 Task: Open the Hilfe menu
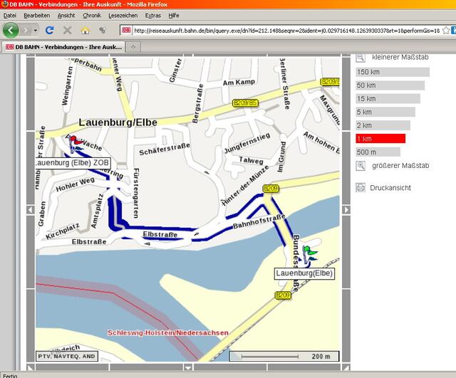(x=174, y=16)
